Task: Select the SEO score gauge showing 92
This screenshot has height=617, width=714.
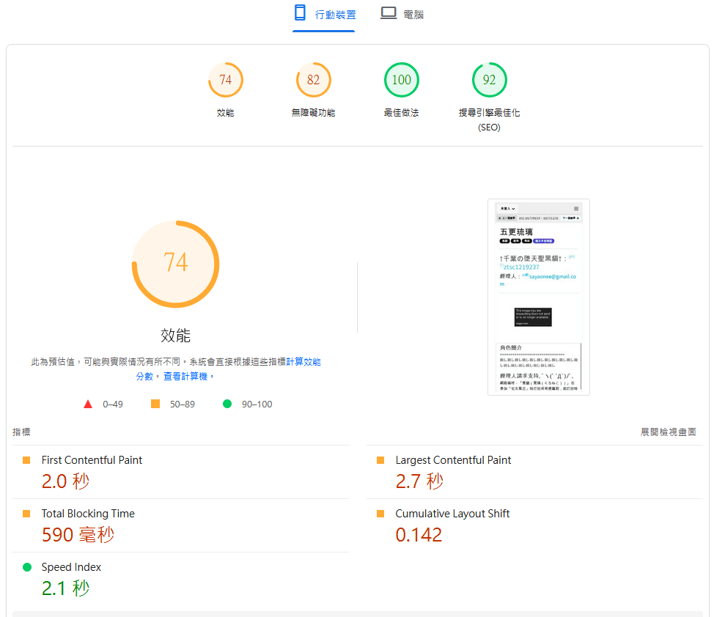Action: pyautogui.click(x=489, y=81)
